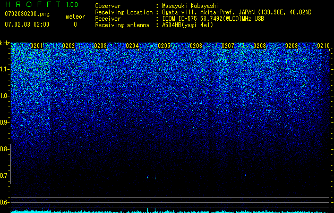Click the ICOM IC-575 receiver text
This screenshot has height=213, width=334.
213,19
